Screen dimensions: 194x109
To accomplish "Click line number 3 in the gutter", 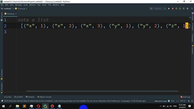I will pyautogui.click(x=5, y=32).
